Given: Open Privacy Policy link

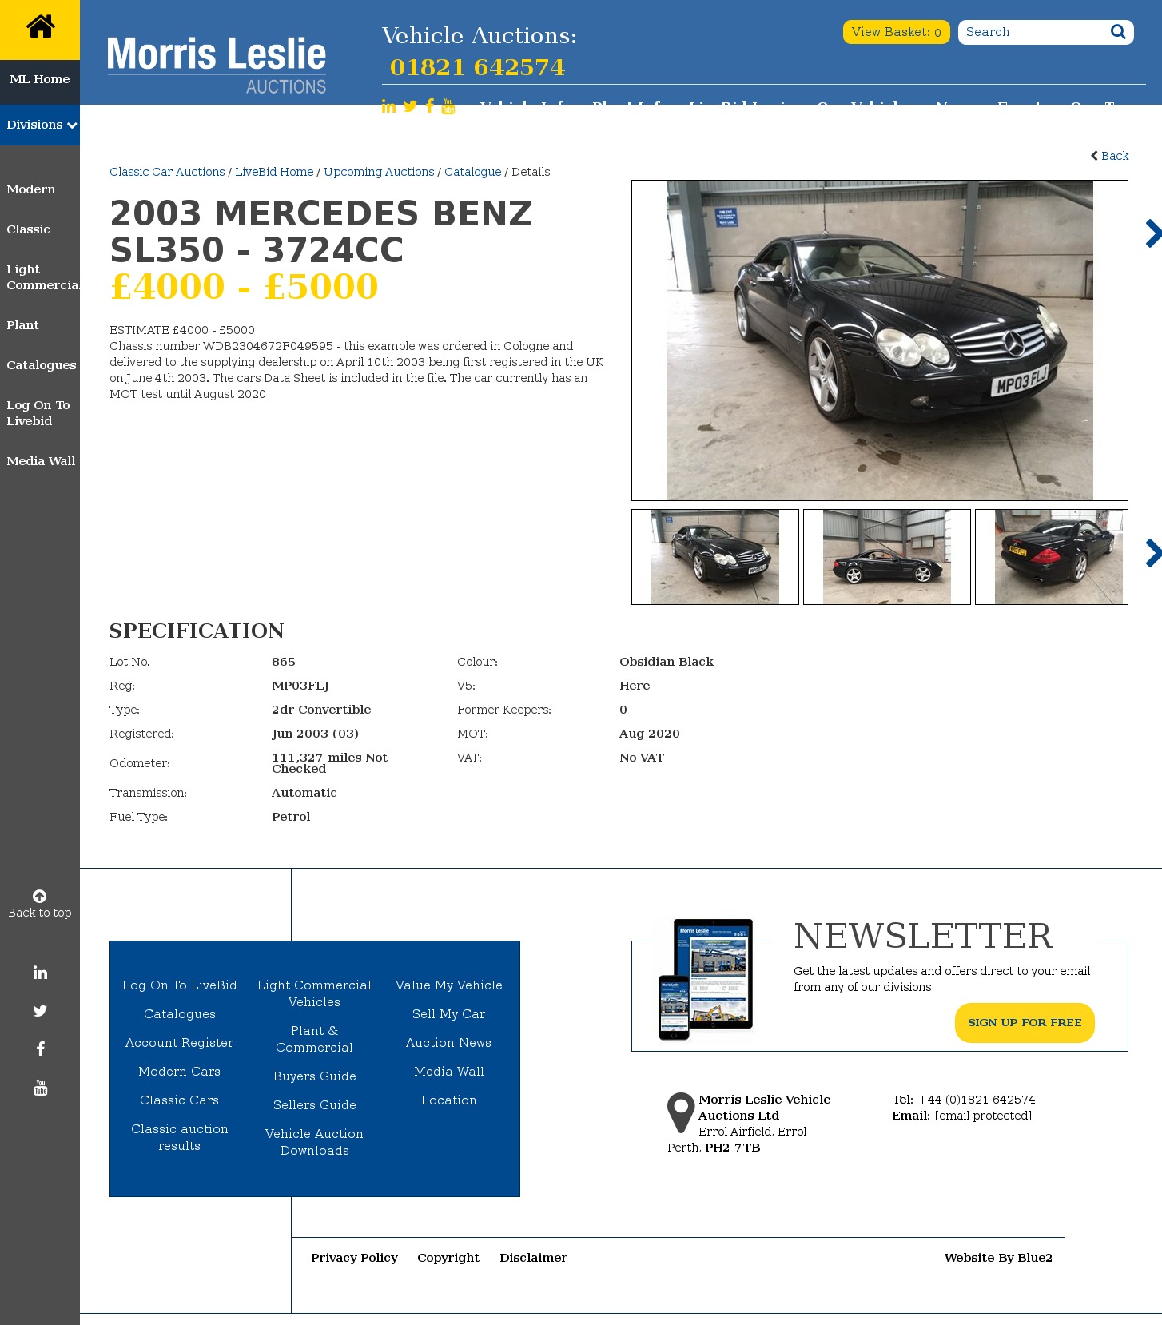Looking at the screenshot, I should click(x=355, y=1258).
